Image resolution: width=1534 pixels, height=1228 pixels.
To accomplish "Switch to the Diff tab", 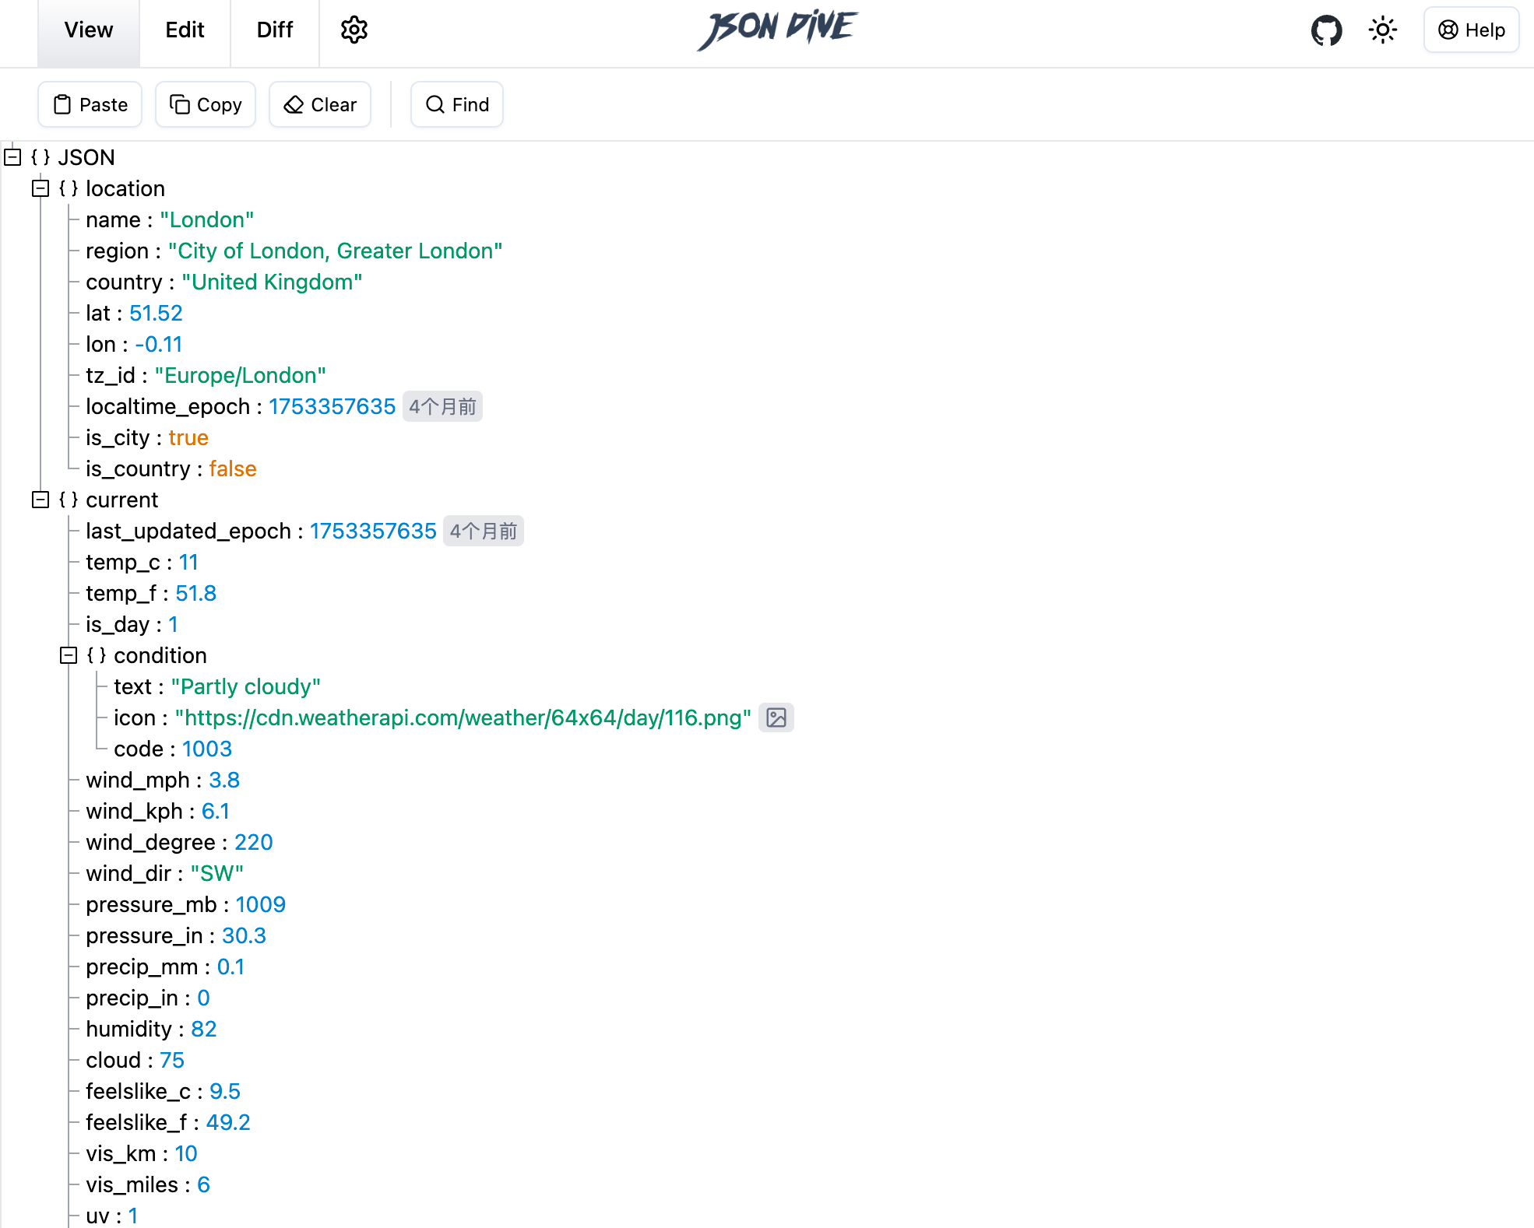I will (x=274, y=30).
